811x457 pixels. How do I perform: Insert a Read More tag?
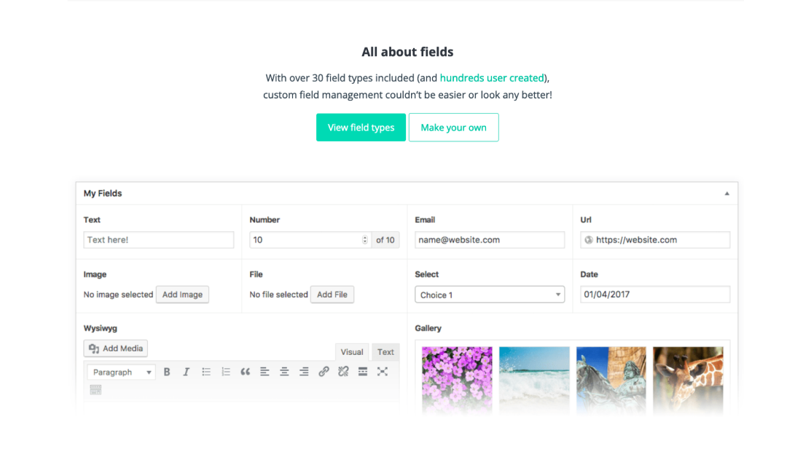(x=362, y=371)
